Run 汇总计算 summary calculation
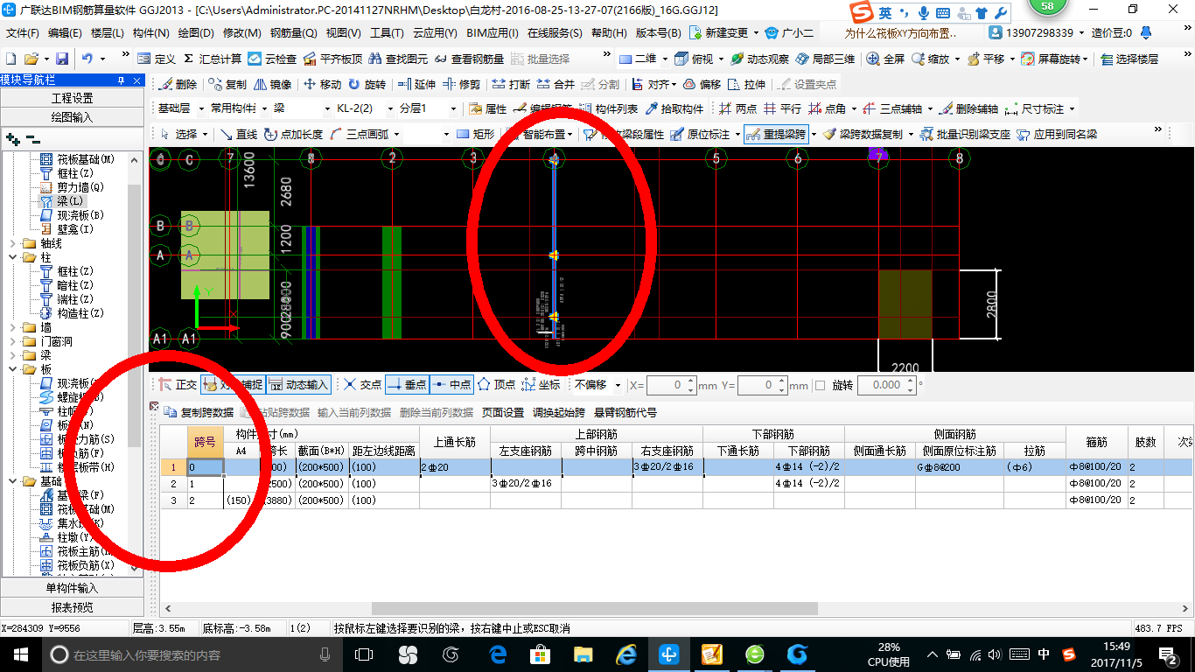This screenshot has height=672, width=1195. pyautogui.click(x=213, y=59)
